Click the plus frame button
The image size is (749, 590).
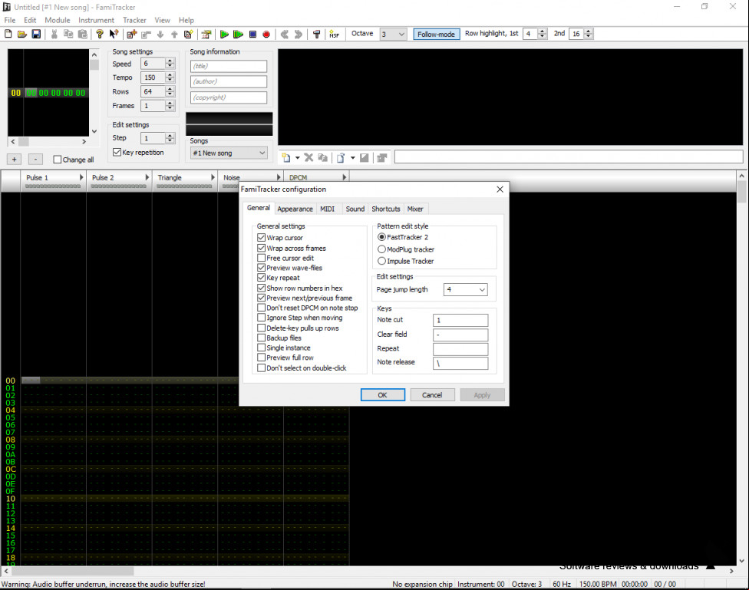(x=15, y=160)
